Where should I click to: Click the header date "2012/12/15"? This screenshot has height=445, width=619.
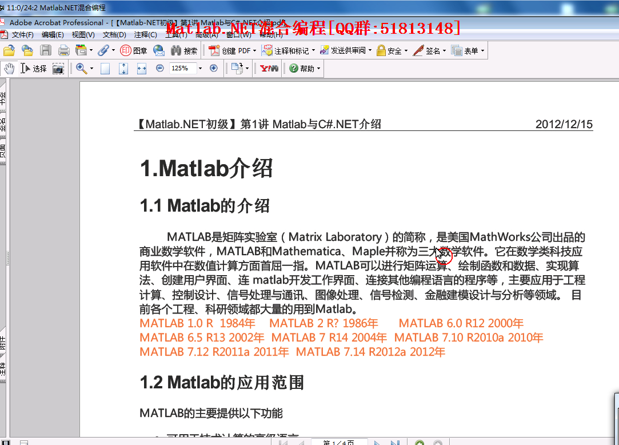[x=564, y=124]
